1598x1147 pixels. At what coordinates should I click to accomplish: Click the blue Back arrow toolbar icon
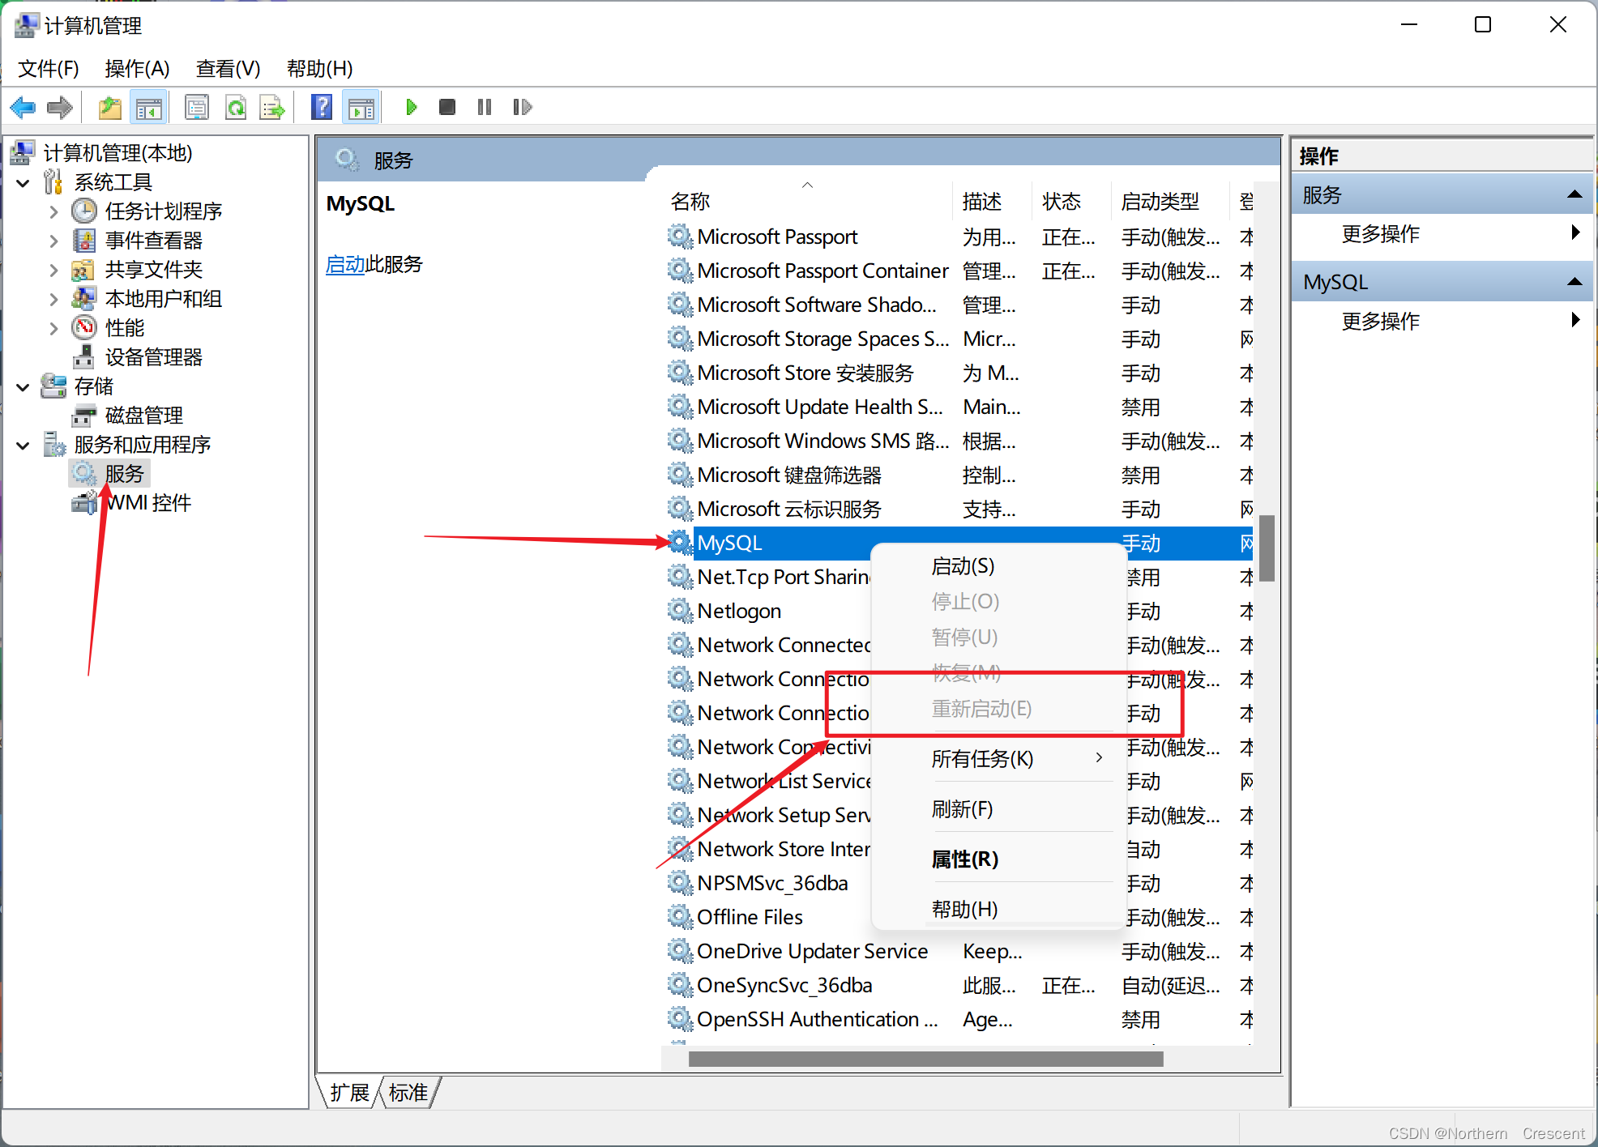click(23, 107)
